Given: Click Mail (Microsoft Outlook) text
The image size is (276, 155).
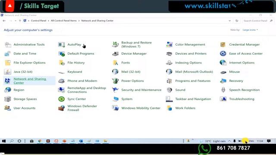Looking at the screenshot, I should [194, 72].
